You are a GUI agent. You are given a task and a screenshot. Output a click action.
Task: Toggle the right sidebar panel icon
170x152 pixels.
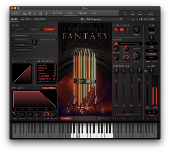tap(45, 13)
